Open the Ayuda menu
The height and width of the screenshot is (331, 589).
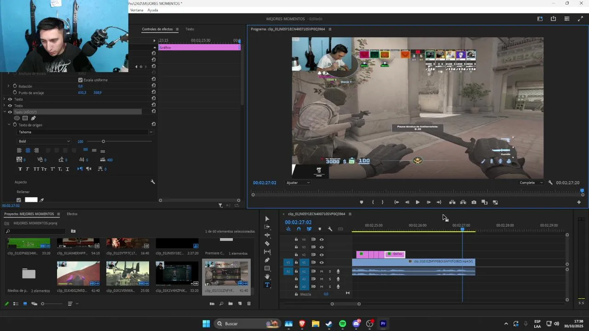click(153, 10)
